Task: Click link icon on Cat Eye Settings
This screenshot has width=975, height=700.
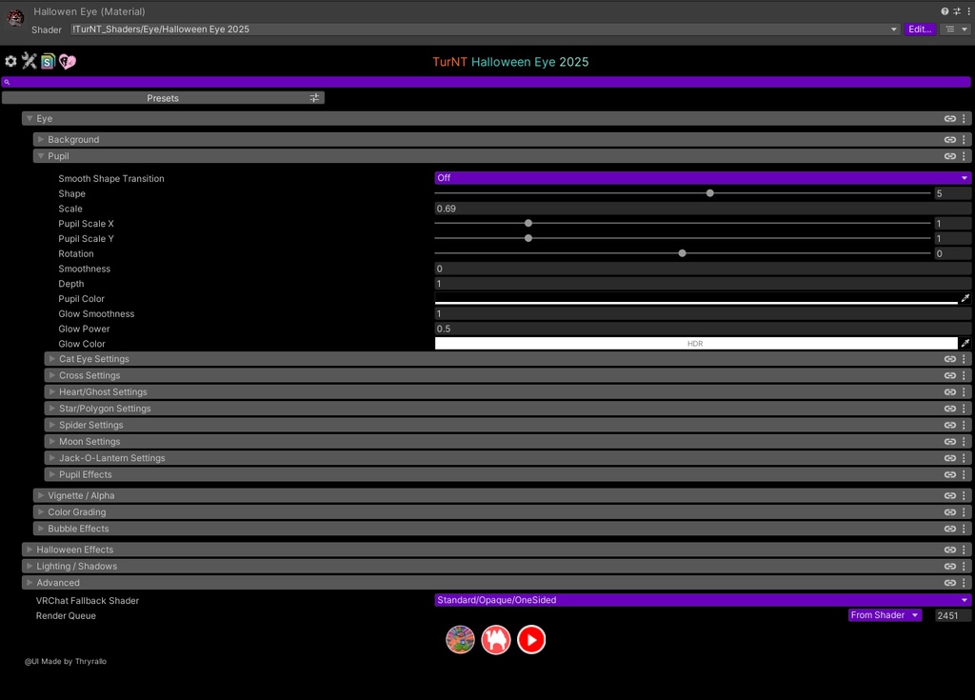Action: (x=950, y=359)
